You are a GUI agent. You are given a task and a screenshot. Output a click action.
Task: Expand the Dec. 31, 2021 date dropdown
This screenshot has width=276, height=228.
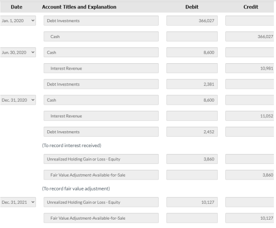coord(18,202)
